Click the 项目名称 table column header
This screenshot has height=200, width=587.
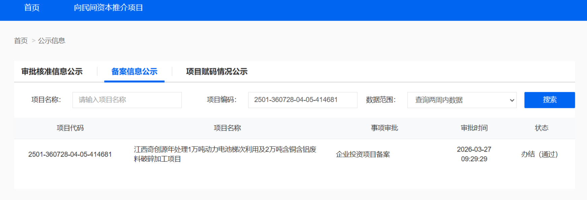[x=227, y=128]
